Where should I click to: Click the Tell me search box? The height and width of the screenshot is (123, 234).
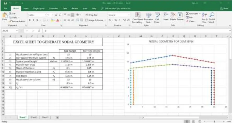(116, 9)
